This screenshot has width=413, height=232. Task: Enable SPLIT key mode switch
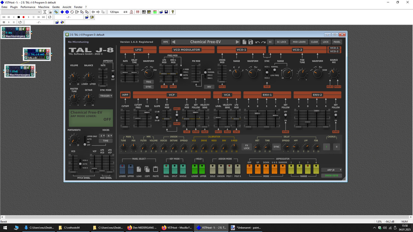coord(175,169)
